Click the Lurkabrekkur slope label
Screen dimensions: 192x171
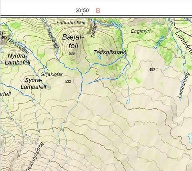(x=71, y=23)
